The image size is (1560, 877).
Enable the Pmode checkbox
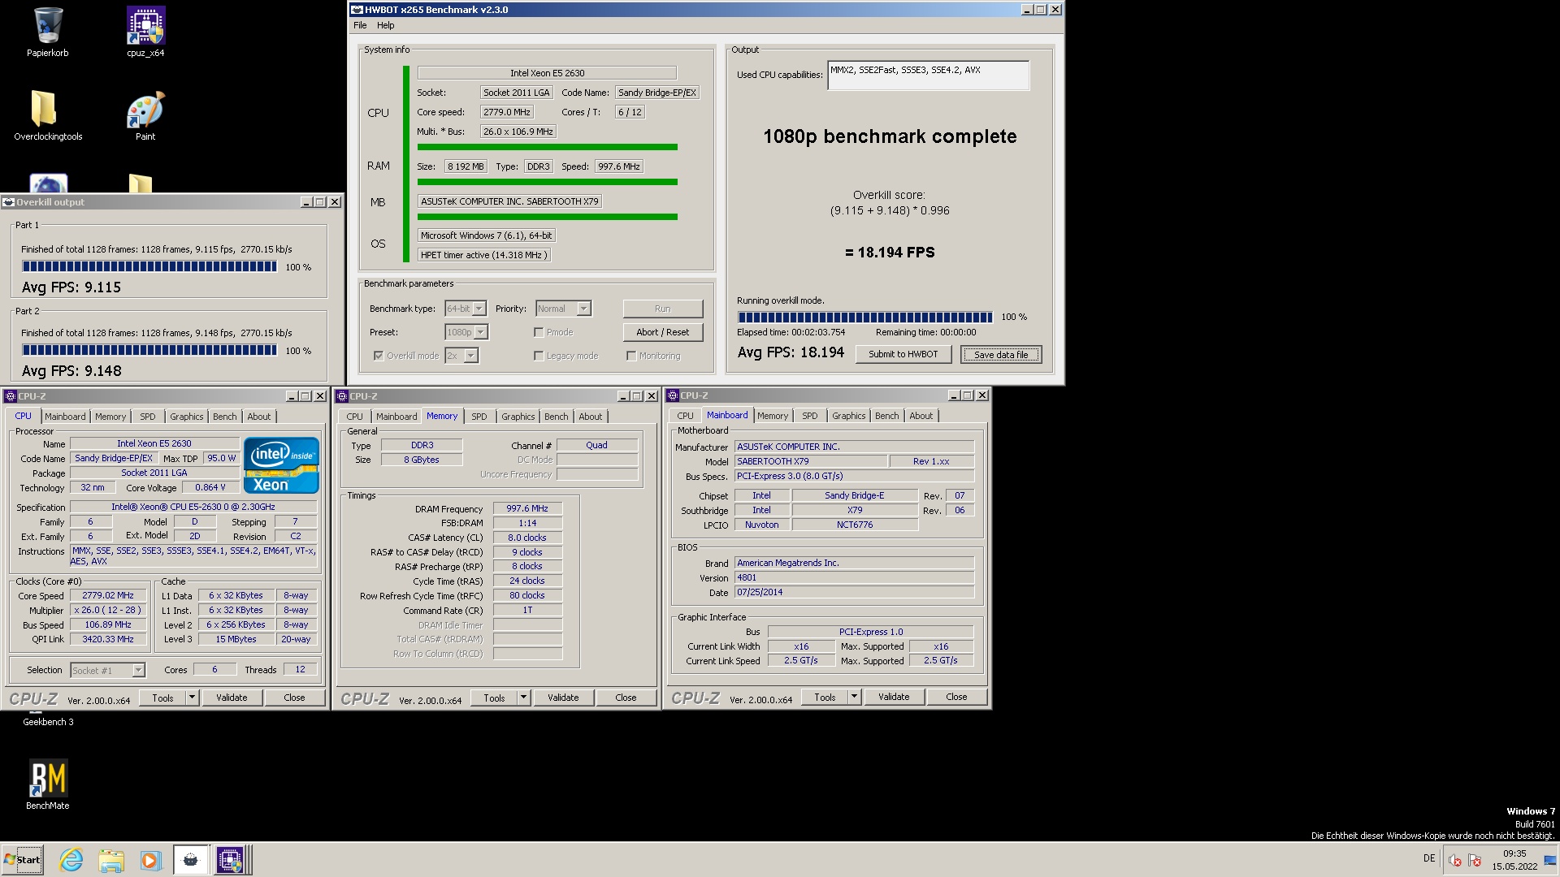coord(539,332)
